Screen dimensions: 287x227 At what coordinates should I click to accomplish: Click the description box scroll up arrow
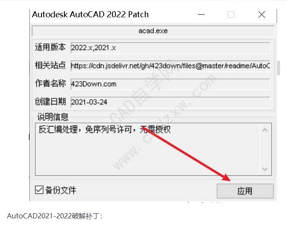[265, 130]
